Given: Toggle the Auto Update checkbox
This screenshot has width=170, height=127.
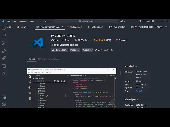Looking at the screenshot, I should click(96, 50).
